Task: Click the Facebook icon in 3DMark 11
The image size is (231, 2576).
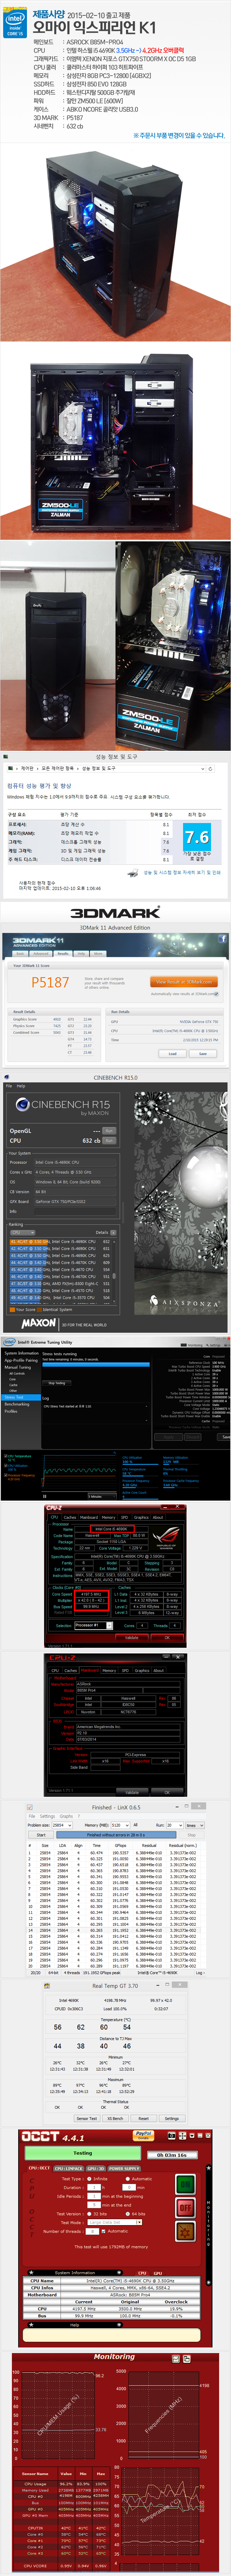Action: (x=222, y=939)
